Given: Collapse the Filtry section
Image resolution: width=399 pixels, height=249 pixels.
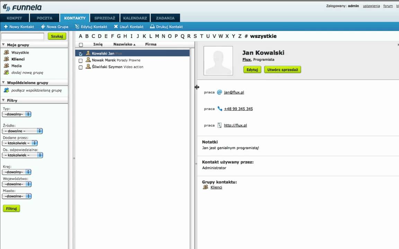Looking at the screenshot, I should [x=3, y=100].
